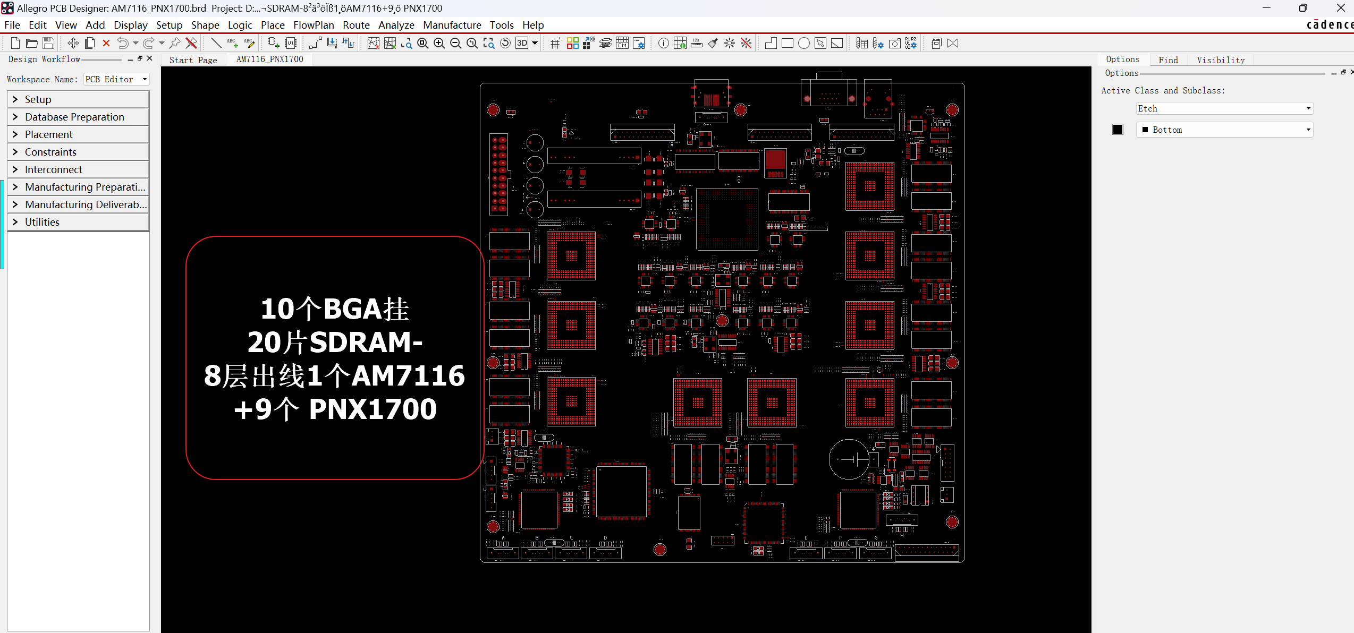Open the Etch class dropdown
Viewport: 1354px width, 633px height.
tap(1224, 108)
